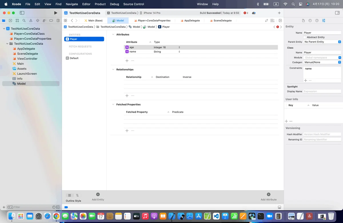Click the Hash Modifier input field

pyautogui.click(x=322, y=134)
